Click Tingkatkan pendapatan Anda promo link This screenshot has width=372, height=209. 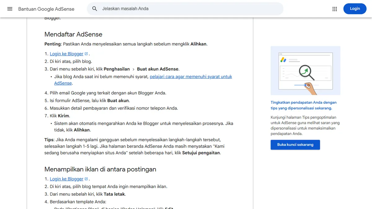(x=303, y=105)
